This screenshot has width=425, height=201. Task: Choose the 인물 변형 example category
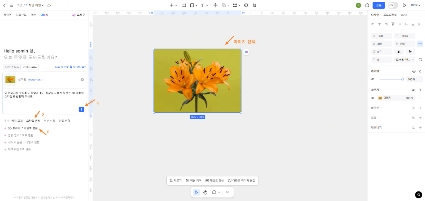(x=64, y=121)
